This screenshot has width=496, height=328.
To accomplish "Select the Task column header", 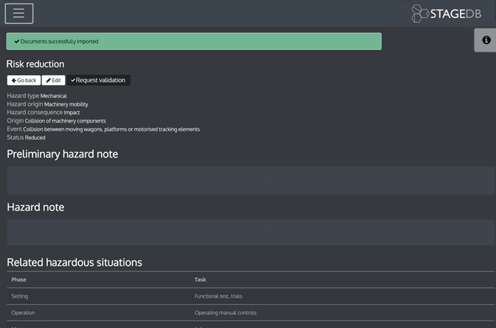I will pyautogui.click(x=200, y=279).
